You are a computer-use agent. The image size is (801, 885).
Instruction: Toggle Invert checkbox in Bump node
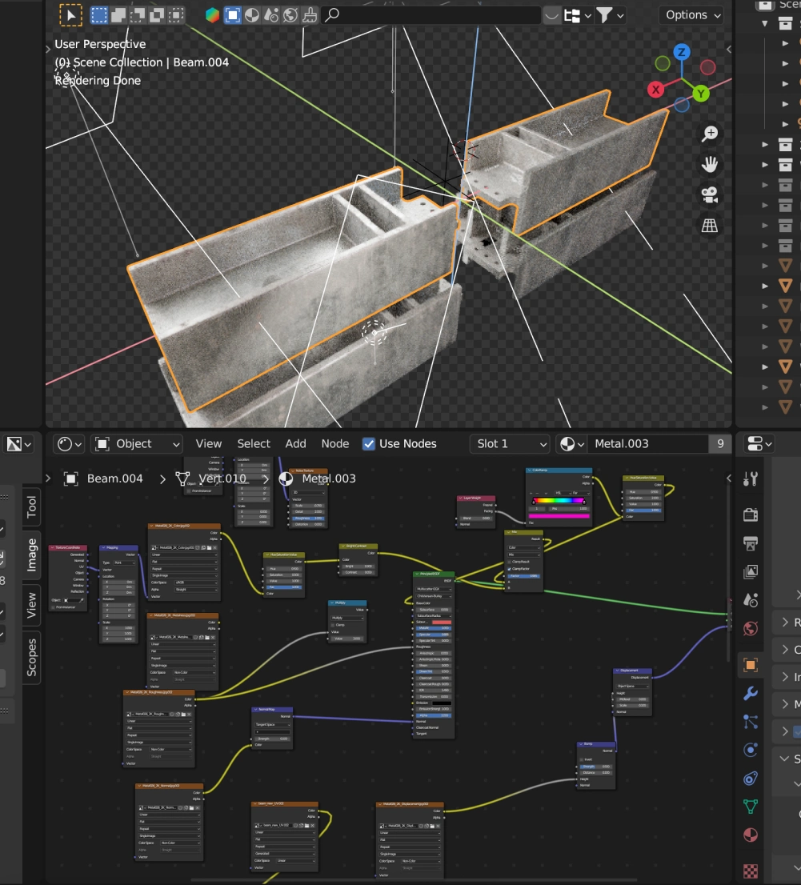pos(582,759)
